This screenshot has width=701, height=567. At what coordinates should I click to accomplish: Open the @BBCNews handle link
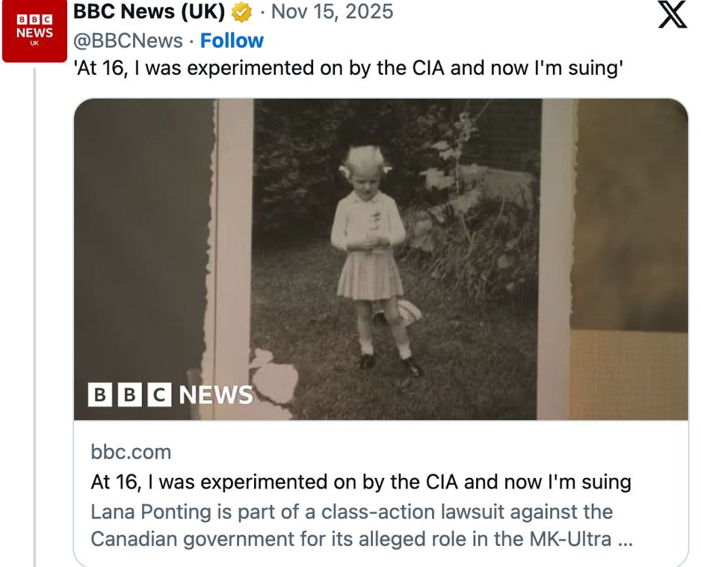click(x=128, y=40)
